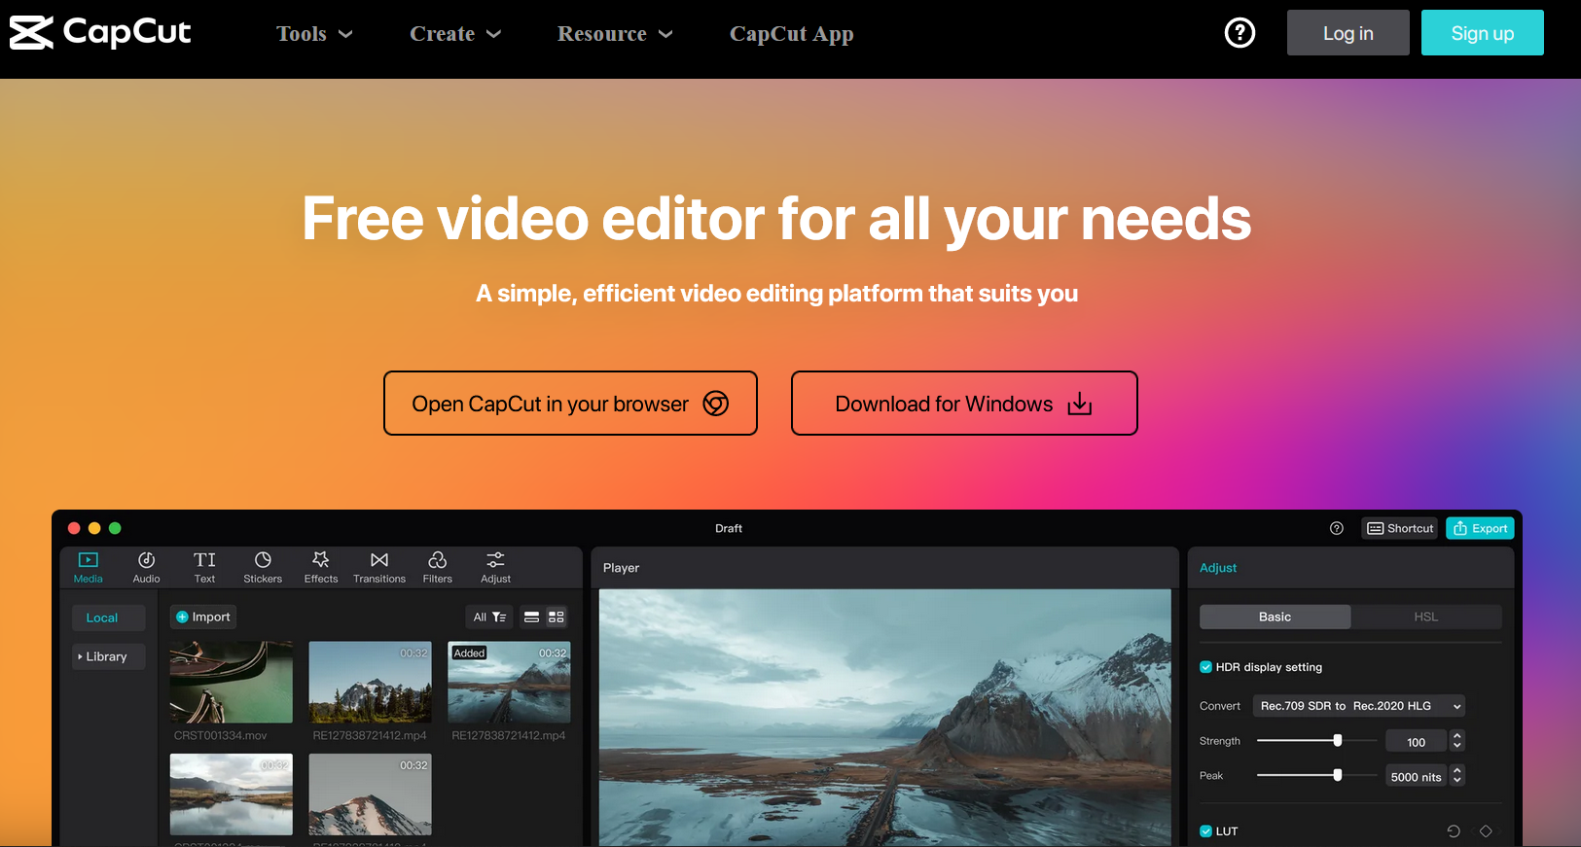Click the Strength value field showing 100
Image resolution: width=1581 pixels, height=847 pixels.
(1417, 742)
